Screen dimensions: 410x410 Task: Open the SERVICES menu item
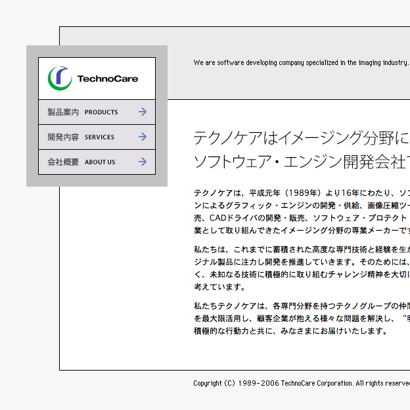[x=99, y=137]
